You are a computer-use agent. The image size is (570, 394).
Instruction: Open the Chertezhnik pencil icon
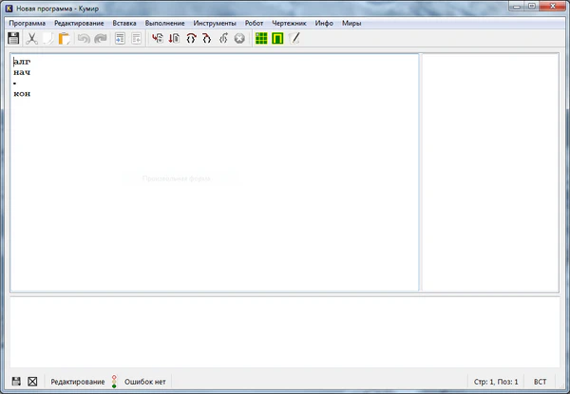coord(294,39)
